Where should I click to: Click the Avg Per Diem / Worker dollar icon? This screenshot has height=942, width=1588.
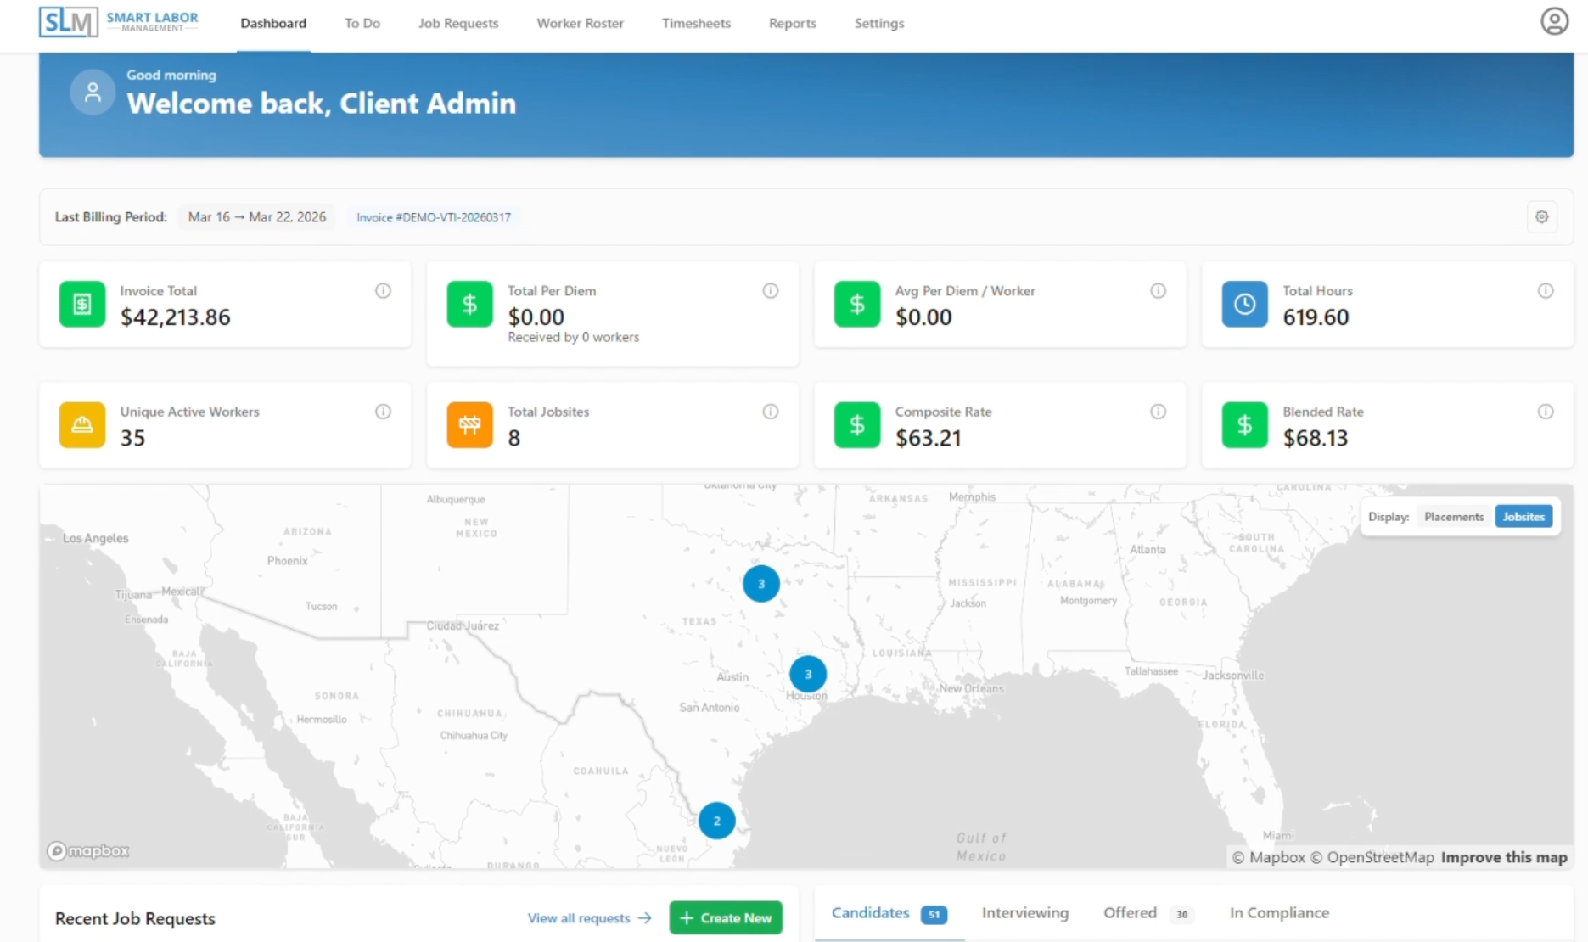[857, 304]
